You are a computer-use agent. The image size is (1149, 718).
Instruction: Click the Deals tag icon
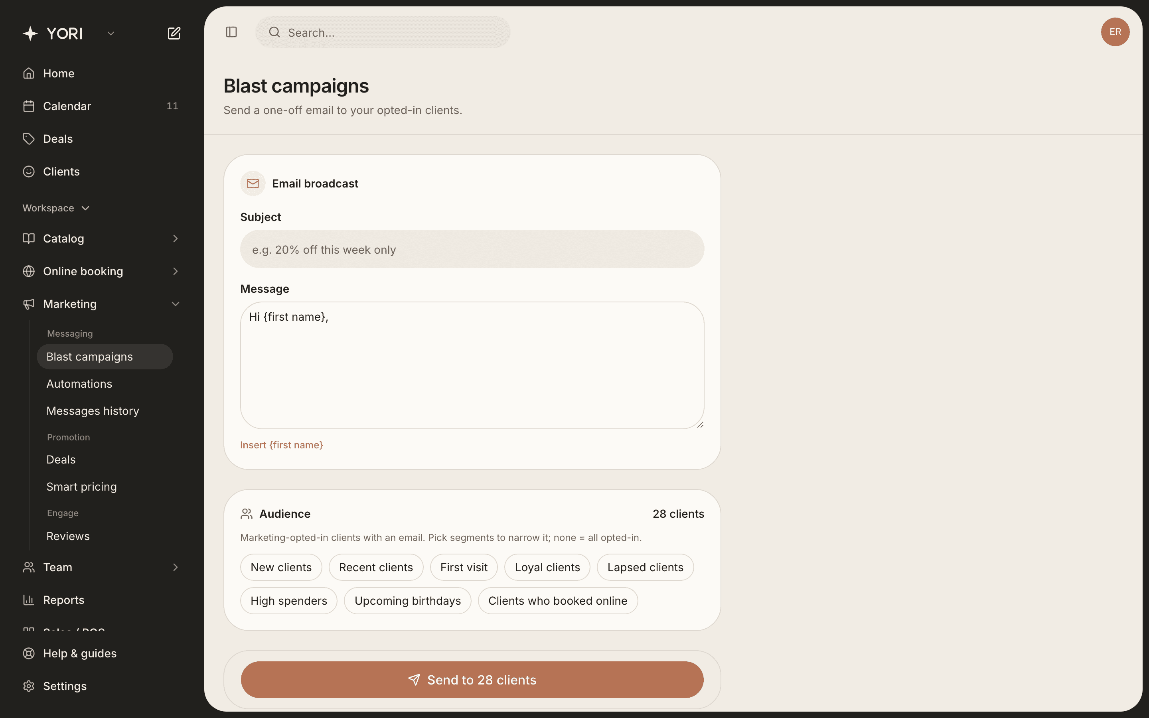click(29, 139)
